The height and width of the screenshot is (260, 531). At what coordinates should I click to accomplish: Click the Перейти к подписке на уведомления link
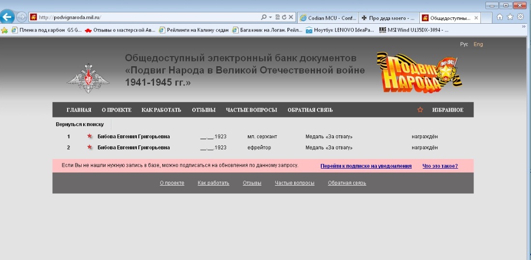click(x=366, y=166)
